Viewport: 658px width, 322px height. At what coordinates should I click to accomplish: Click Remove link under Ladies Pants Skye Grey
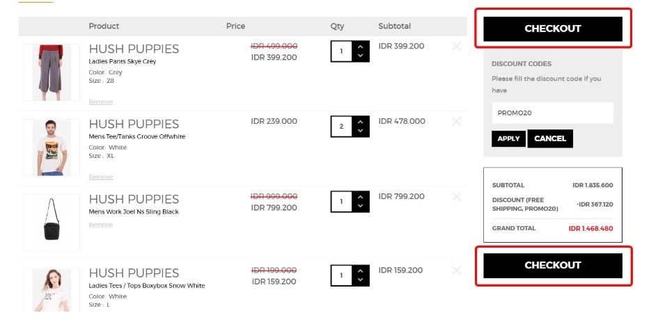[x=101, y=102]
